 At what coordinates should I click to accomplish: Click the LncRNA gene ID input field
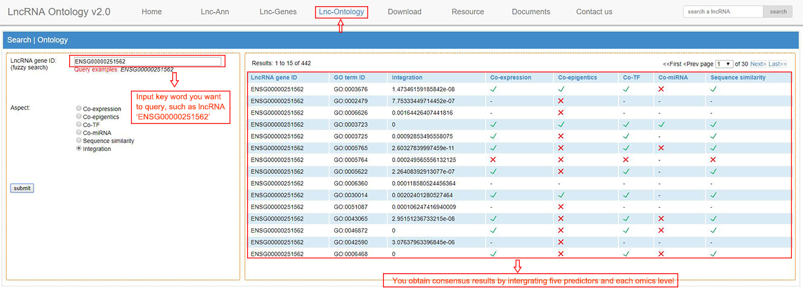coord(147,62)
